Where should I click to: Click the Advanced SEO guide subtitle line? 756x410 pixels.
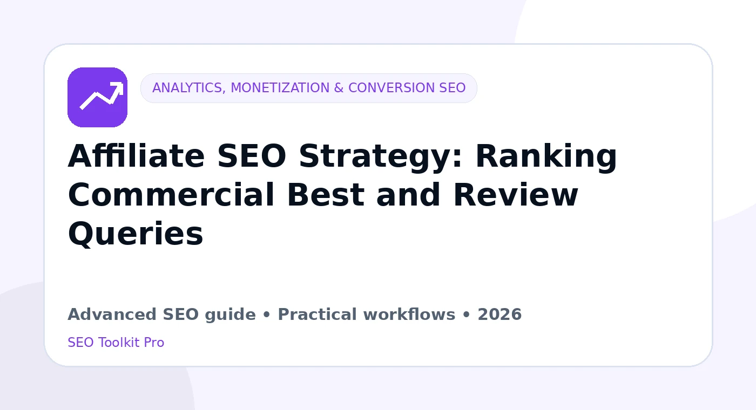coord(295,315)
